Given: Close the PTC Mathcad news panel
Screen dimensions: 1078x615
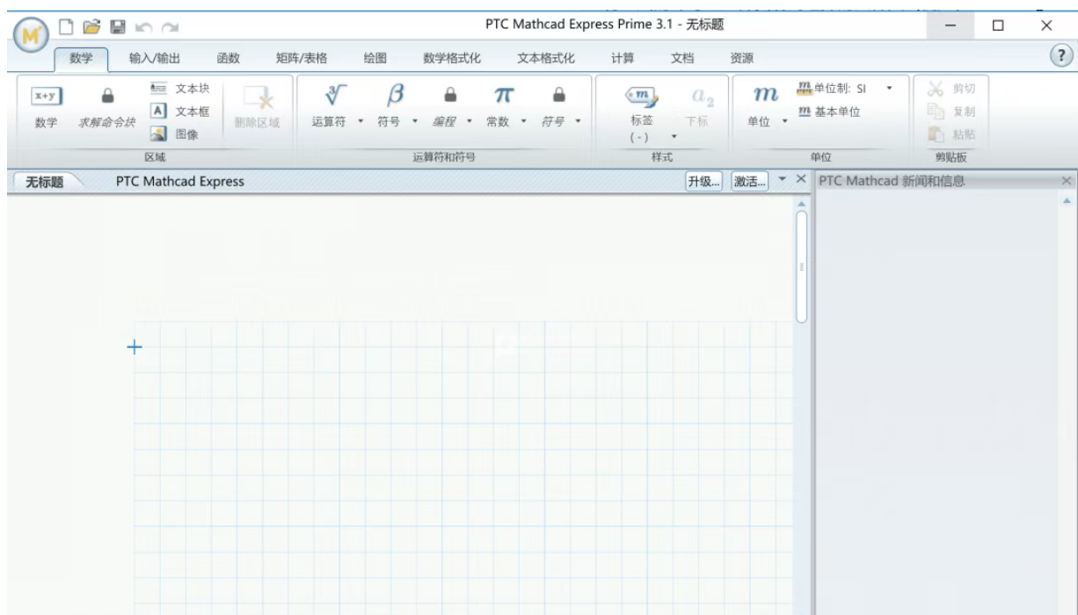Looking at the screenshot, I should pos(1067,181).
